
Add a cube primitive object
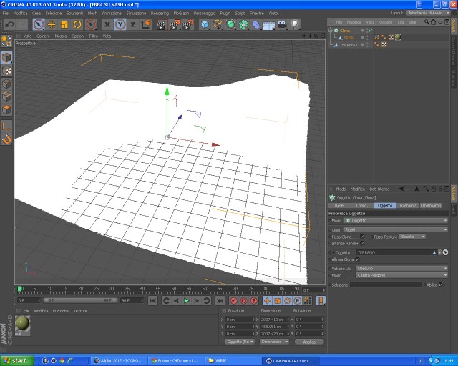(205, 24)
